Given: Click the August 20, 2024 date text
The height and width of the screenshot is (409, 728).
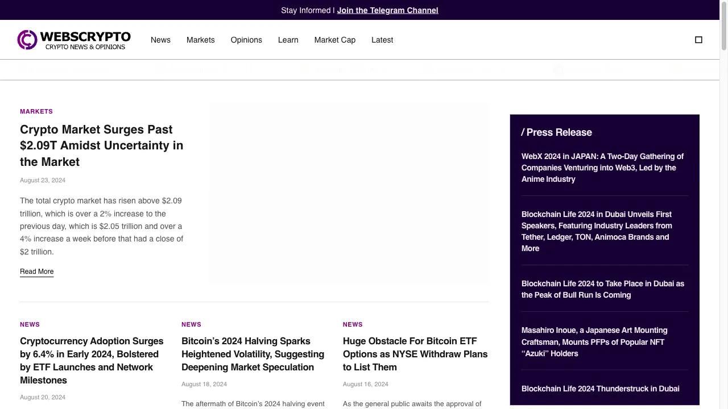Looking at the screenshot, I should pyautogui.click(x=43, y=397).
